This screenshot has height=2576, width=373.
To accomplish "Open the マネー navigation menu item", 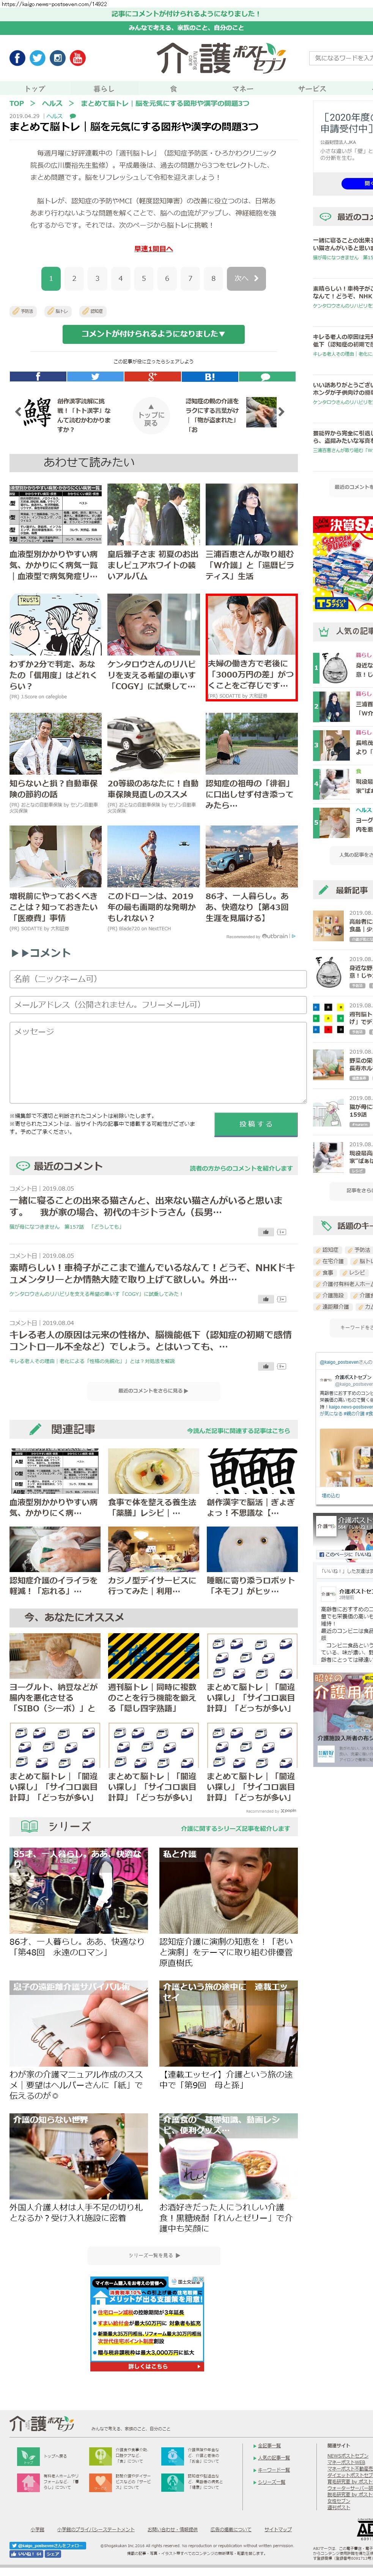I will (243, 89).
